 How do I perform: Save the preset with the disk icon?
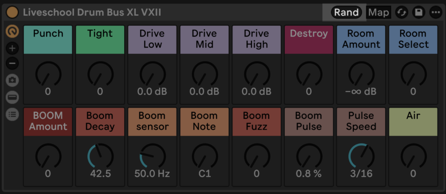click(x=419, y=12)
